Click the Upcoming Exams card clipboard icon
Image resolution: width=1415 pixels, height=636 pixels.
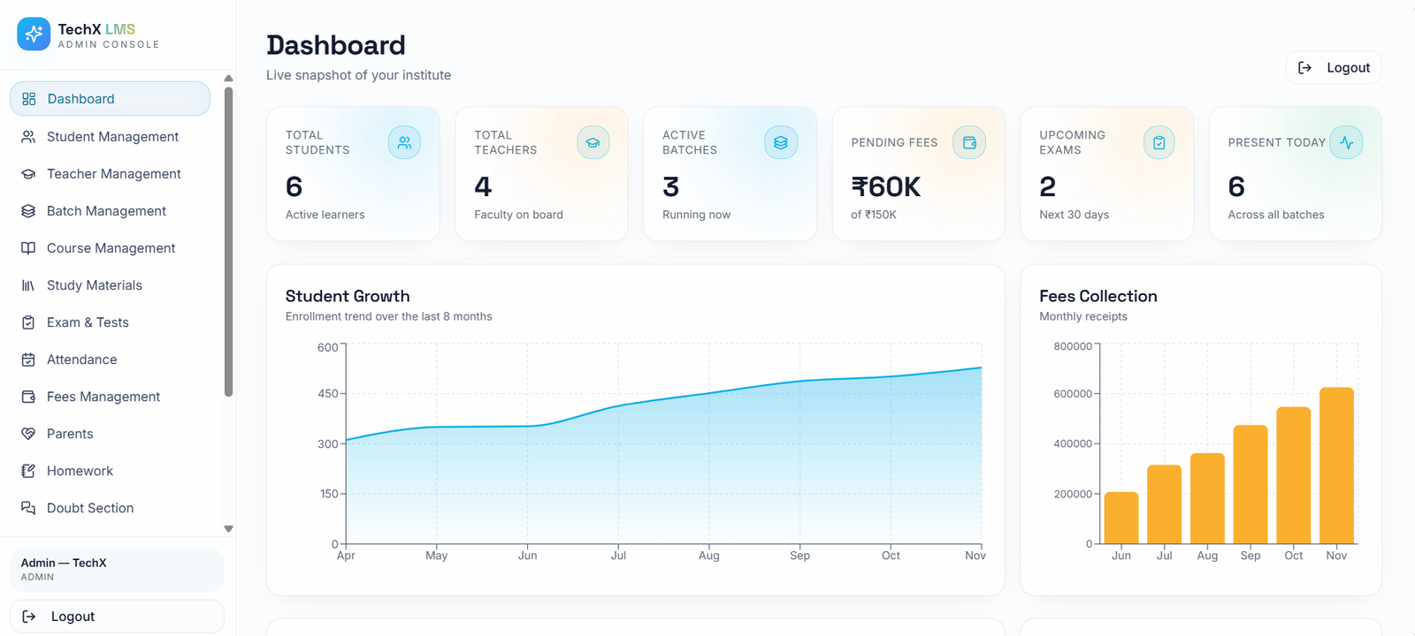point(1159,142)
